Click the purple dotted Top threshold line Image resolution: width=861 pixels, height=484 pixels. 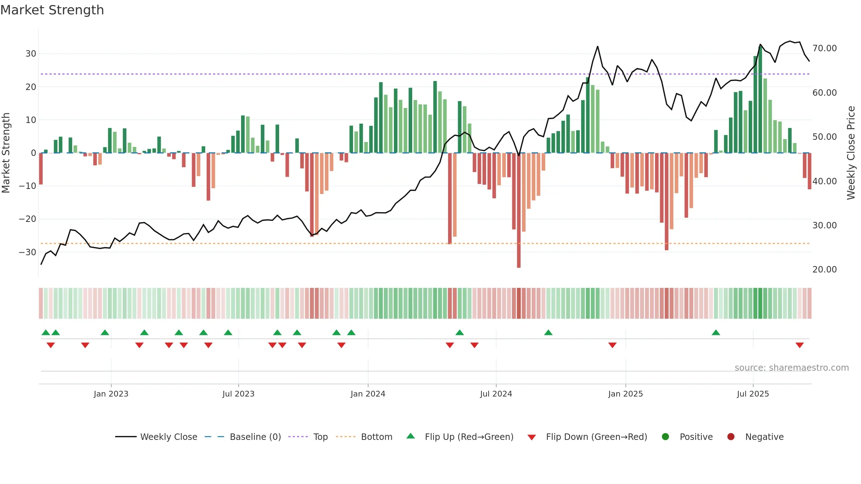[x=425, y=74]
